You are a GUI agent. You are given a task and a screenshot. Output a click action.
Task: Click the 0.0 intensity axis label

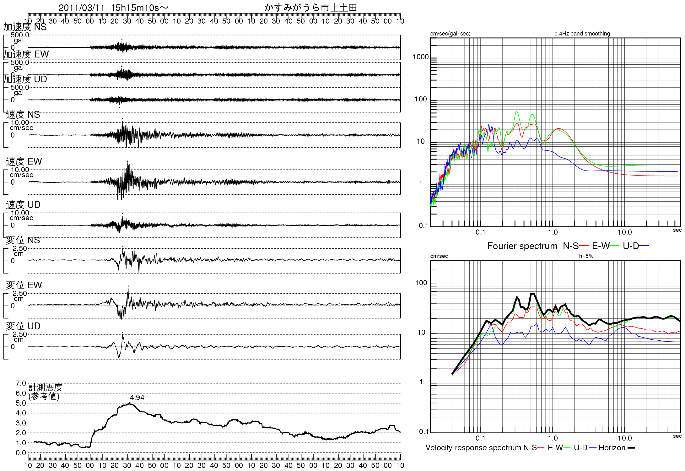(x=21, y=453)
